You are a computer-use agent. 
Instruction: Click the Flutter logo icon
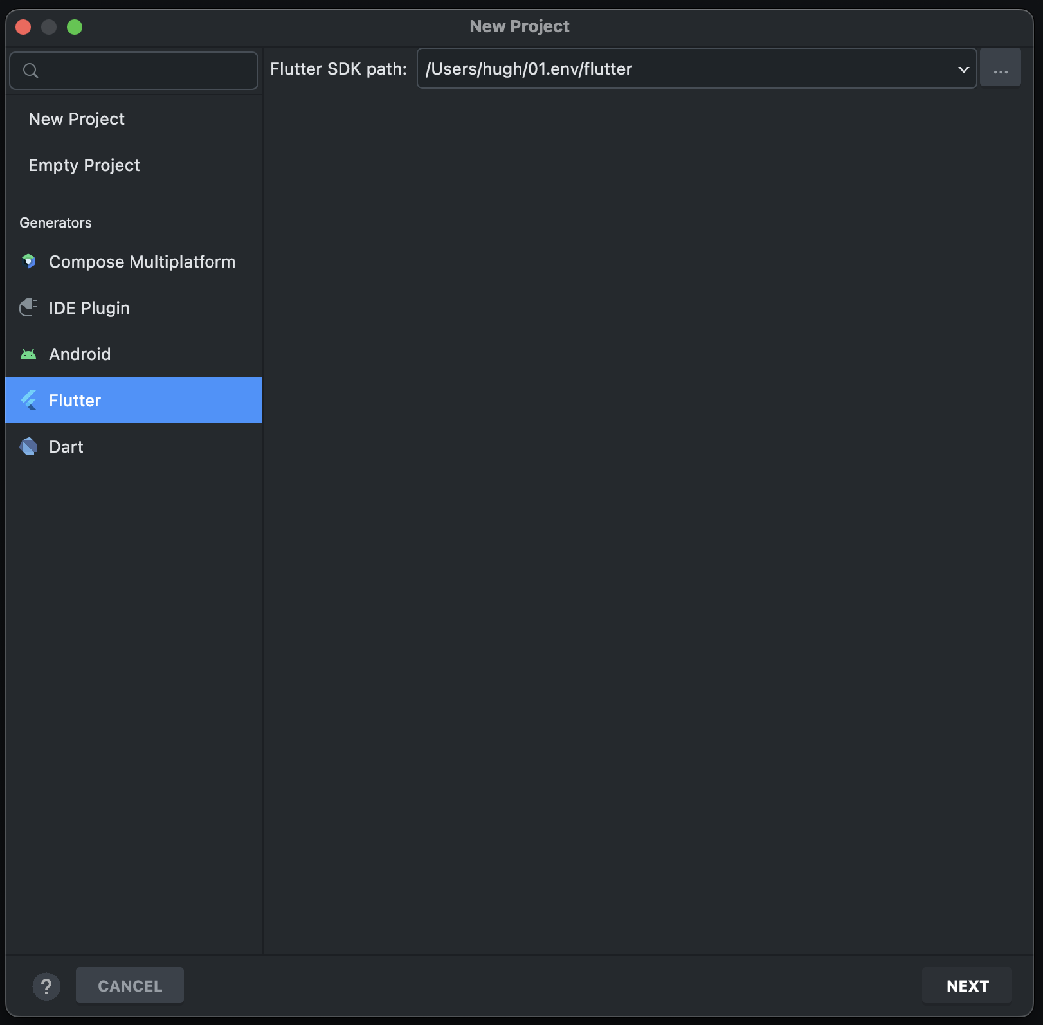[28, 400]
